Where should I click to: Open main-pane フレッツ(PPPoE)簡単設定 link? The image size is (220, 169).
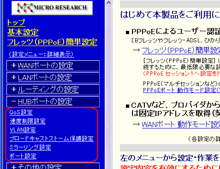click(181, 50)
